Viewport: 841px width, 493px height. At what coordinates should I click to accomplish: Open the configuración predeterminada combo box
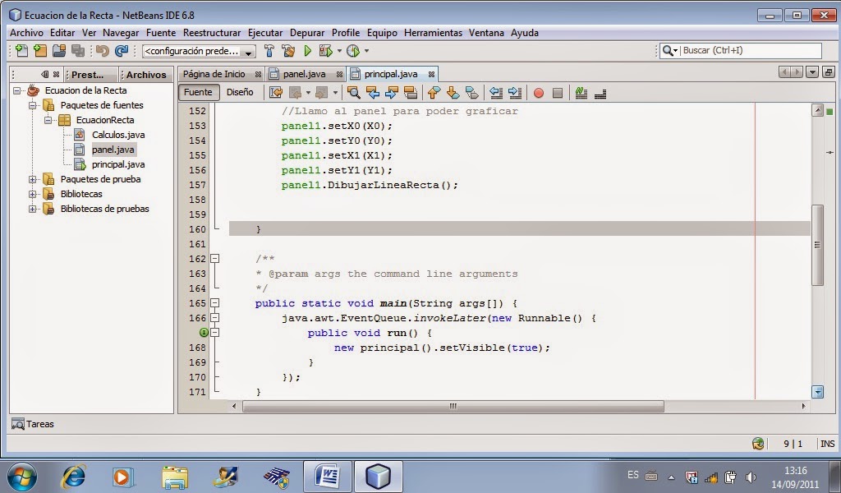click(x=199, y=51)
